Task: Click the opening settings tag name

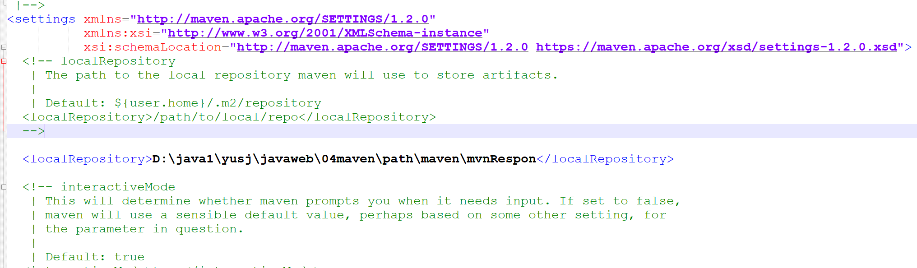Action: (x=45, y=19)
